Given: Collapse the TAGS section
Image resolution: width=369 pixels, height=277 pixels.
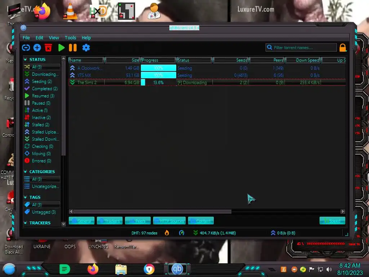Looking at the screenshot, I should coord(26,197).
